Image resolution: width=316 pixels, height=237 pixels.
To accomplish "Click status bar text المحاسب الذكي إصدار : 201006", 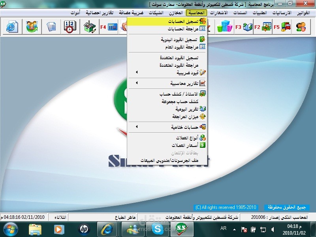I will [x=279, y=217].
